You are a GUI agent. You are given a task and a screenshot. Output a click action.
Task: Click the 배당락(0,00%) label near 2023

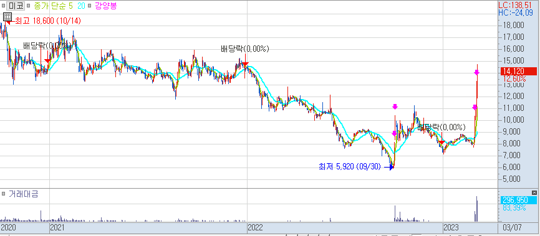click(441, 127)
